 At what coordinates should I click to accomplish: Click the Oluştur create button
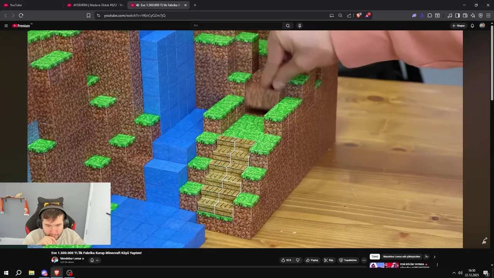click(458, 25)
